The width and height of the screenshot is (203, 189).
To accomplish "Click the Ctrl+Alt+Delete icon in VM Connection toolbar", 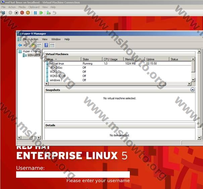I will click(3, 12).
